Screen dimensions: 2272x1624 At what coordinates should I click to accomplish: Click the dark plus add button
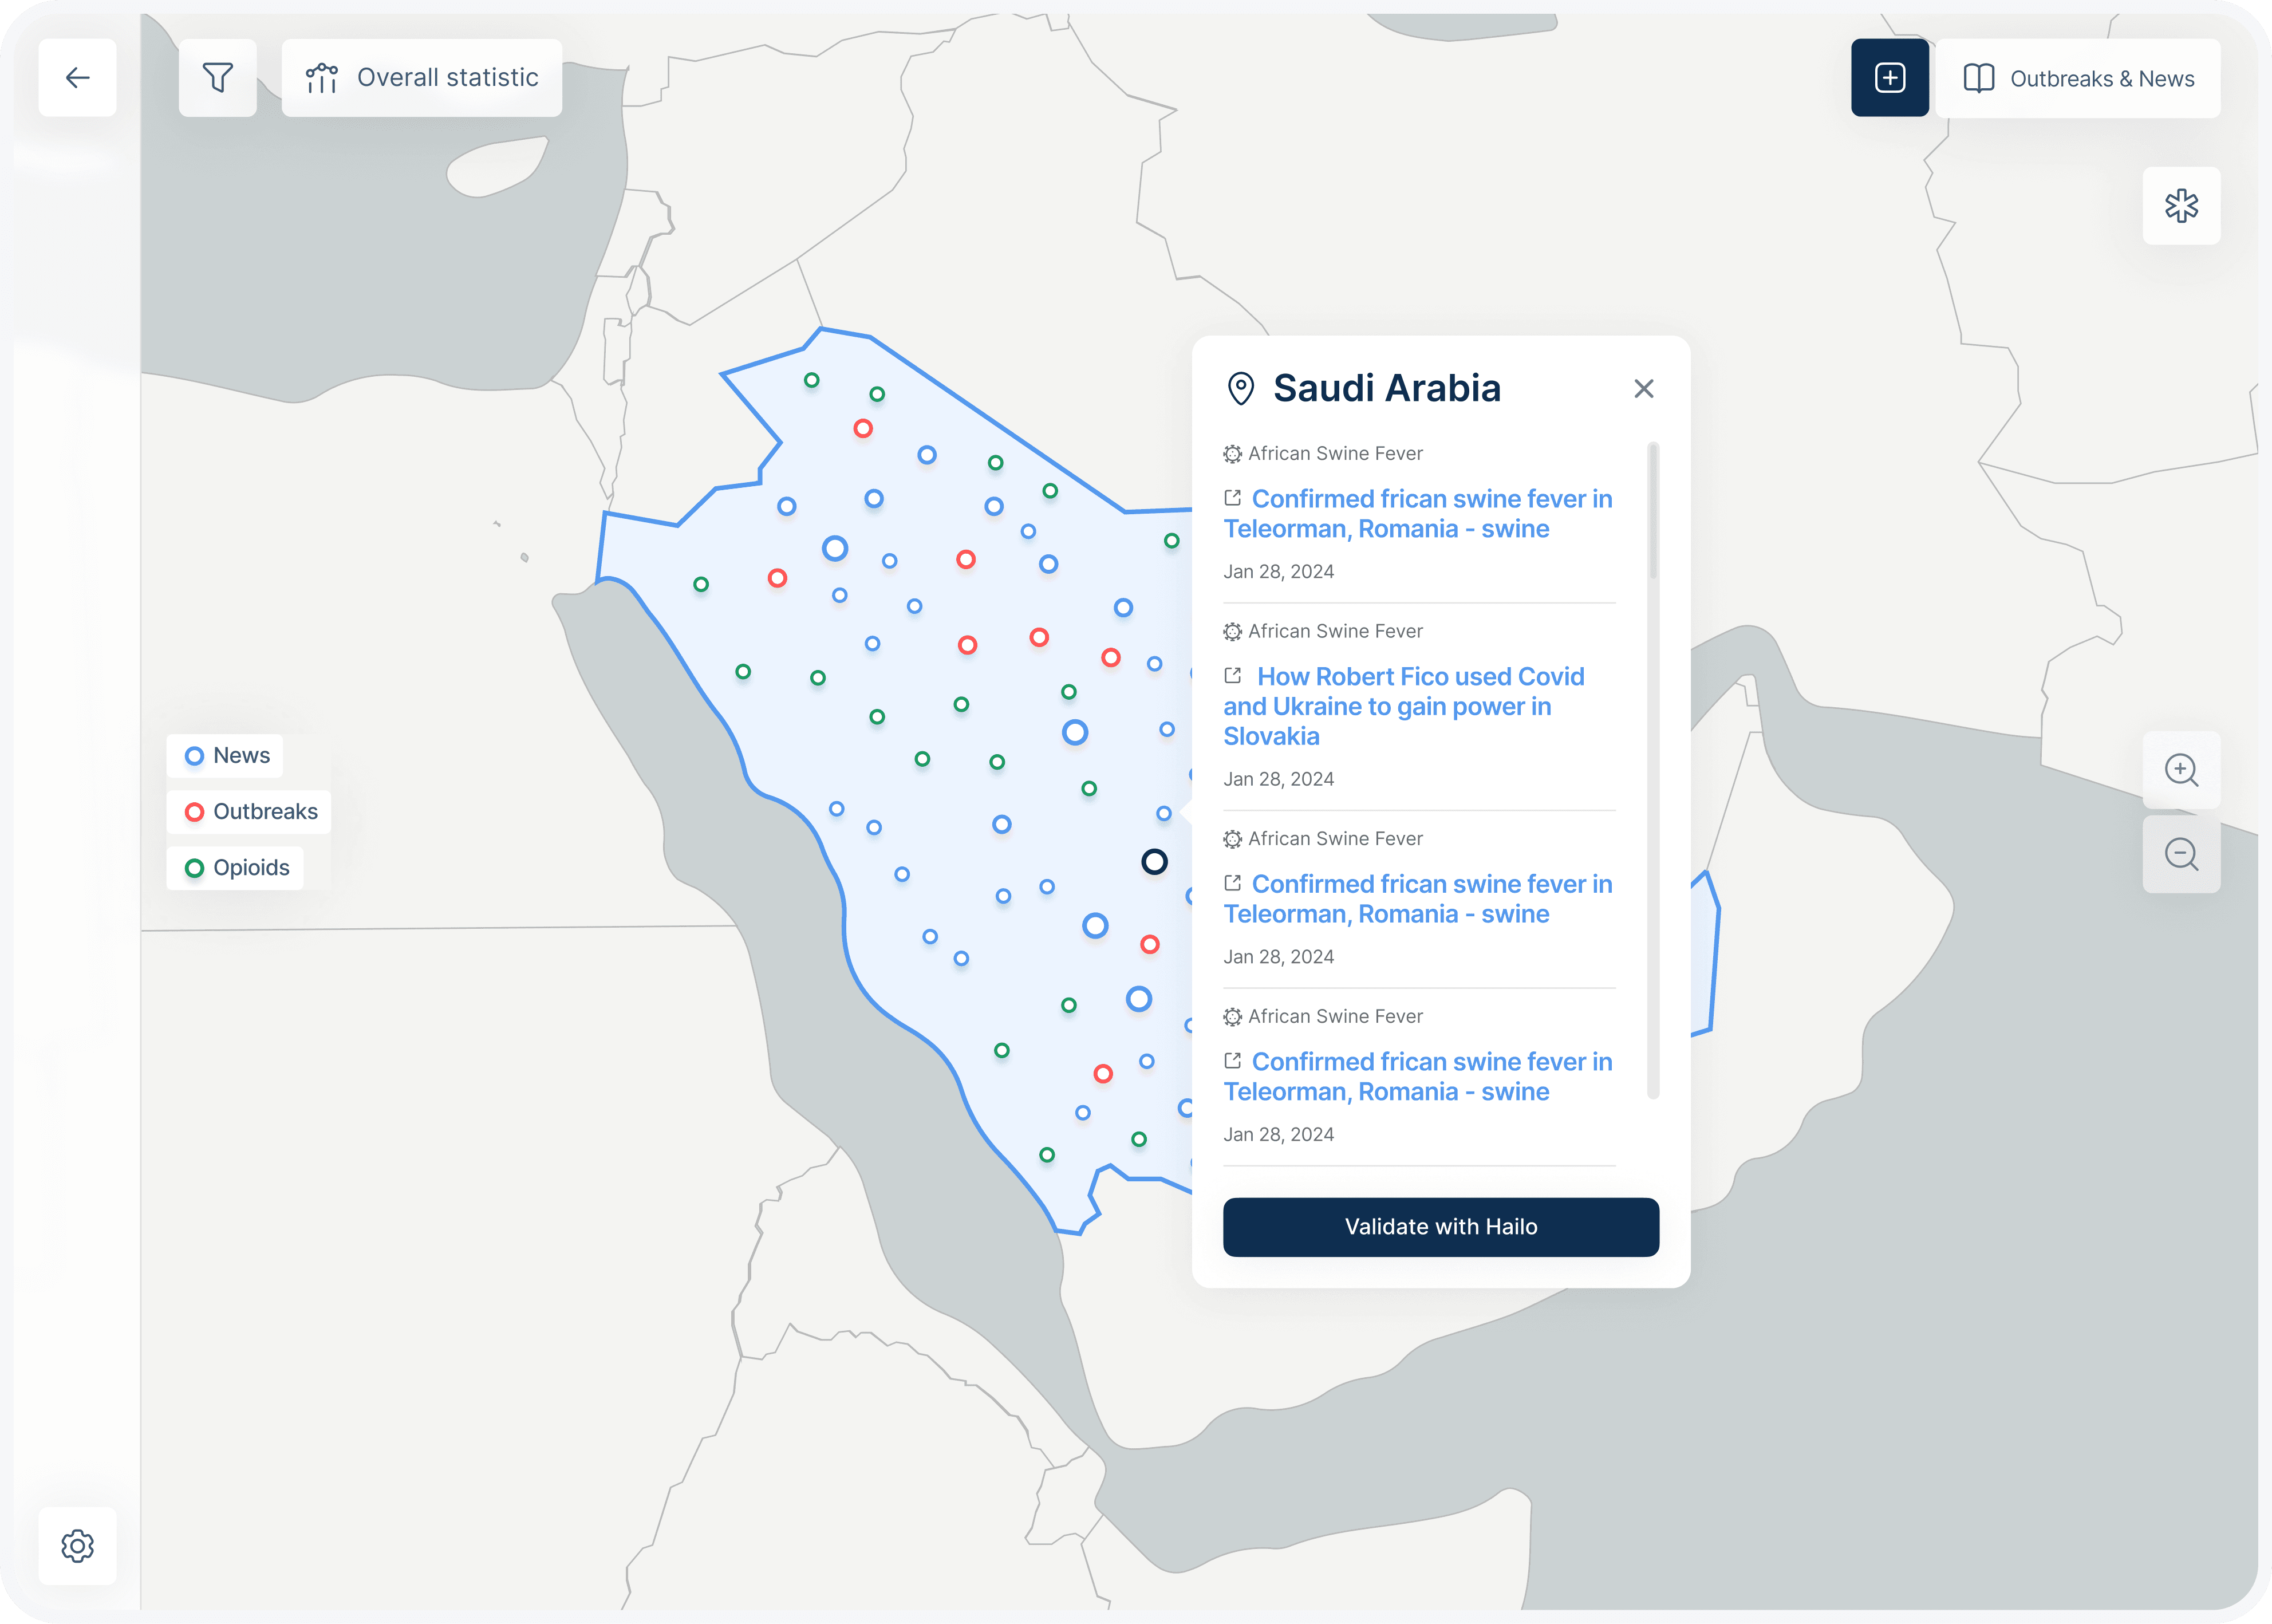1889,78
